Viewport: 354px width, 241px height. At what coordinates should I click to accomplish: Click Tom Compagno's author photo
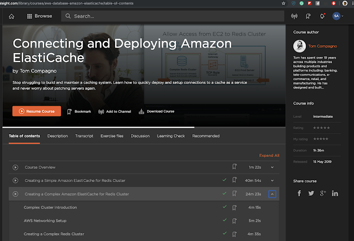click(299, 46)
